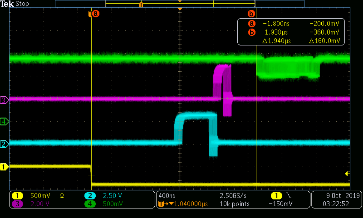Click the channel 3 magenta ground marker
The image size is (363, 218).
tap(4, 100)
